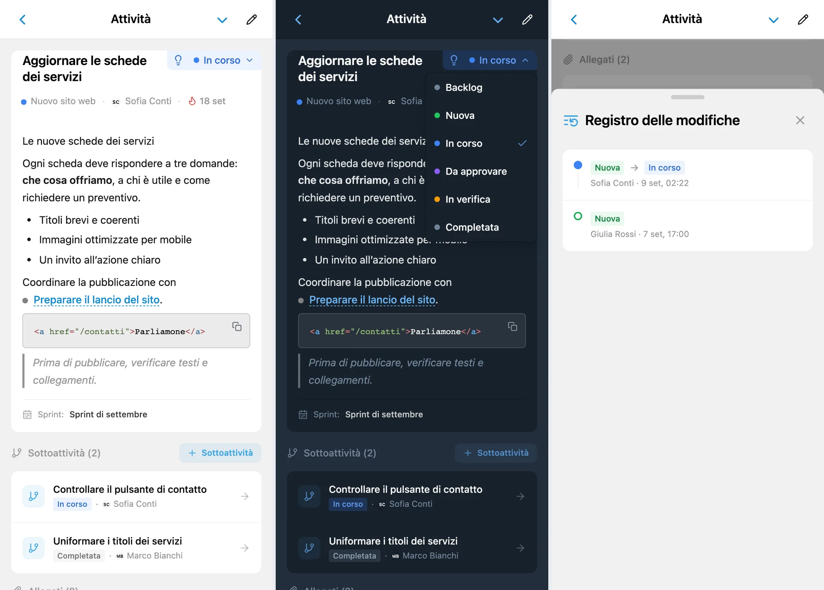Open 'Preparare il lancio del sito' link in light panel
The height and width of the screenshot is (590, 824).
click(x=97, y=300)
